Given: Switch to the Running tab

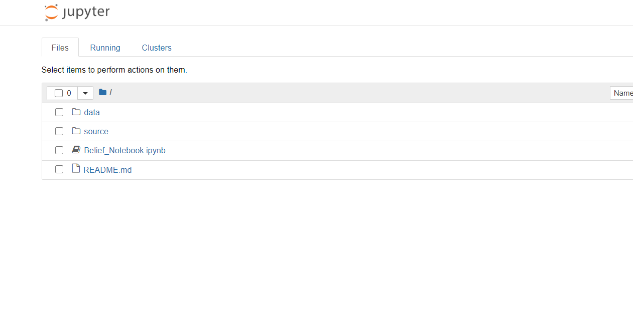Looking at the screenshot, I should pyautogui.click(x=105, y=47).
